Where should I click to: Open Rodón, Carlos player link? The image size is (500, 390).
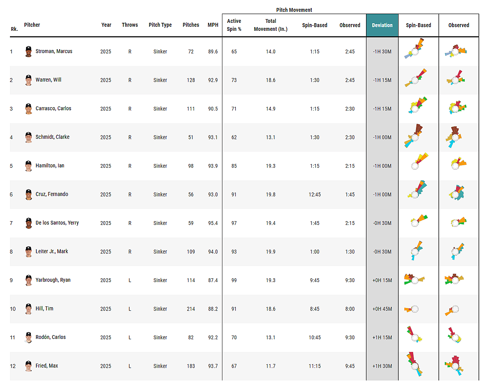click(50, 337)
